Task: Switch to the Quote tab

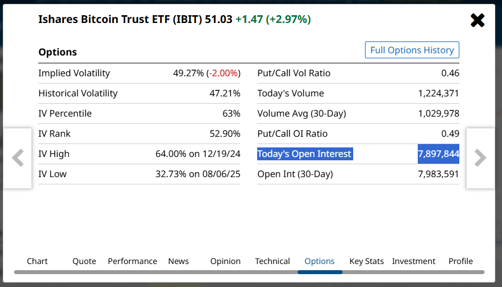Action: 84,261
